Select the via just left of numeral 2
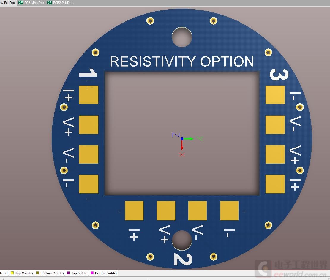This screenshot has height=280, width=330. [x=150, y=257]
